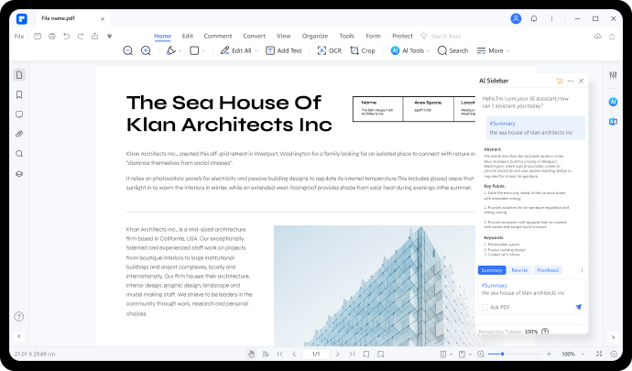Go to the previous page
Viewport: 632px width, 371px height.
point(294,355)
